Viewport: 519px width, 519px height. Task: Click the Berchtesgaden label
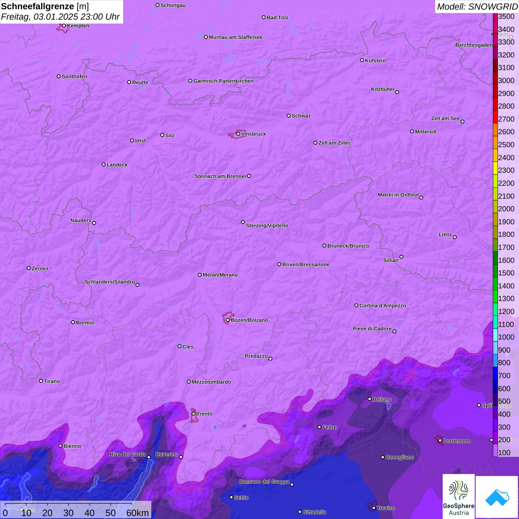pos(474,45)
